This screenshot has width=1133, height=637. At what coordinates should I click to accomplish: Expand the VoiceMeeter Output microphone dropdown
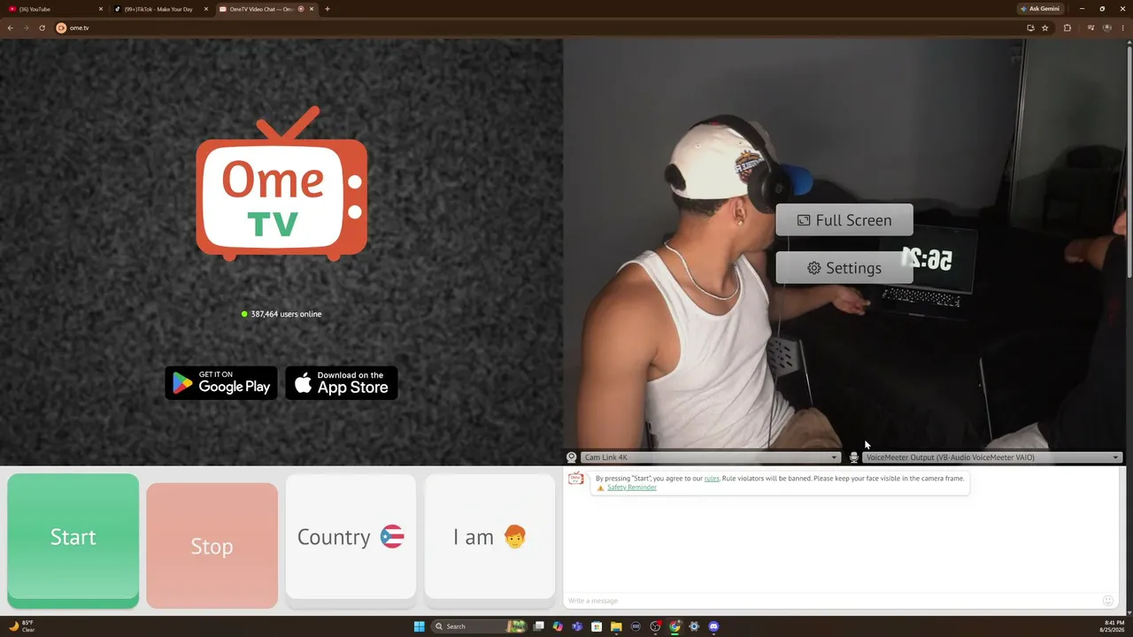(992, 457)
